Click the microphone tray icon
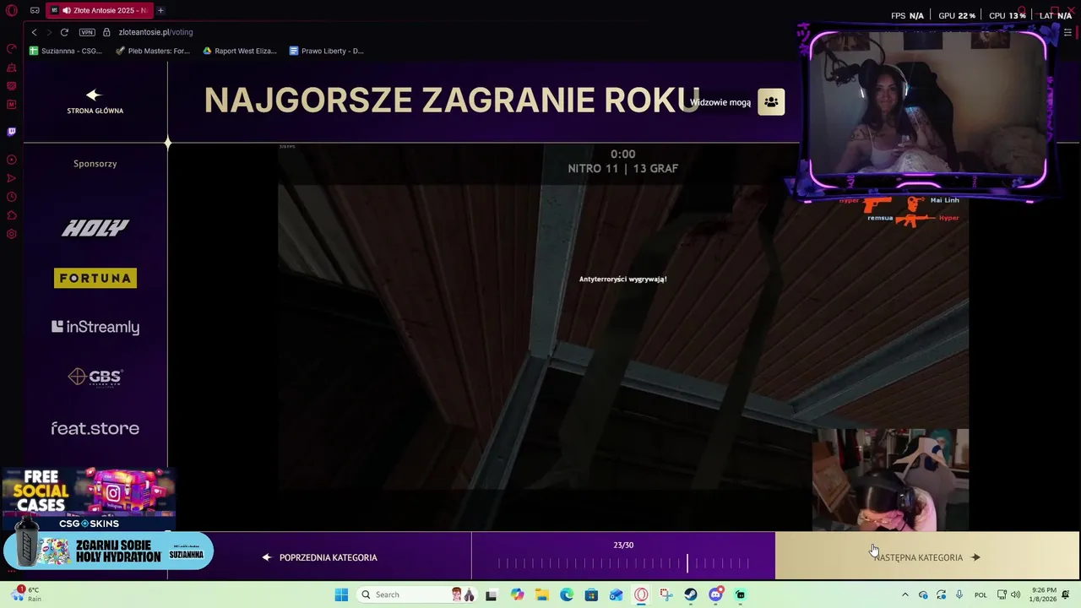This screenshot has width=1081, height=608. pos(959,594)
